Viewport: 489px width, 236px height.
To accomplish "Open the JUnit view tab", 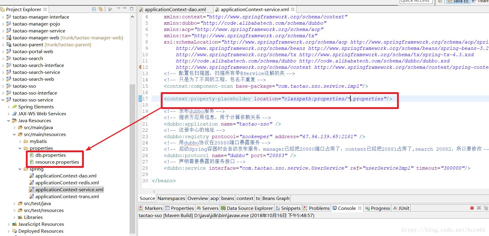I will point(401,208).
